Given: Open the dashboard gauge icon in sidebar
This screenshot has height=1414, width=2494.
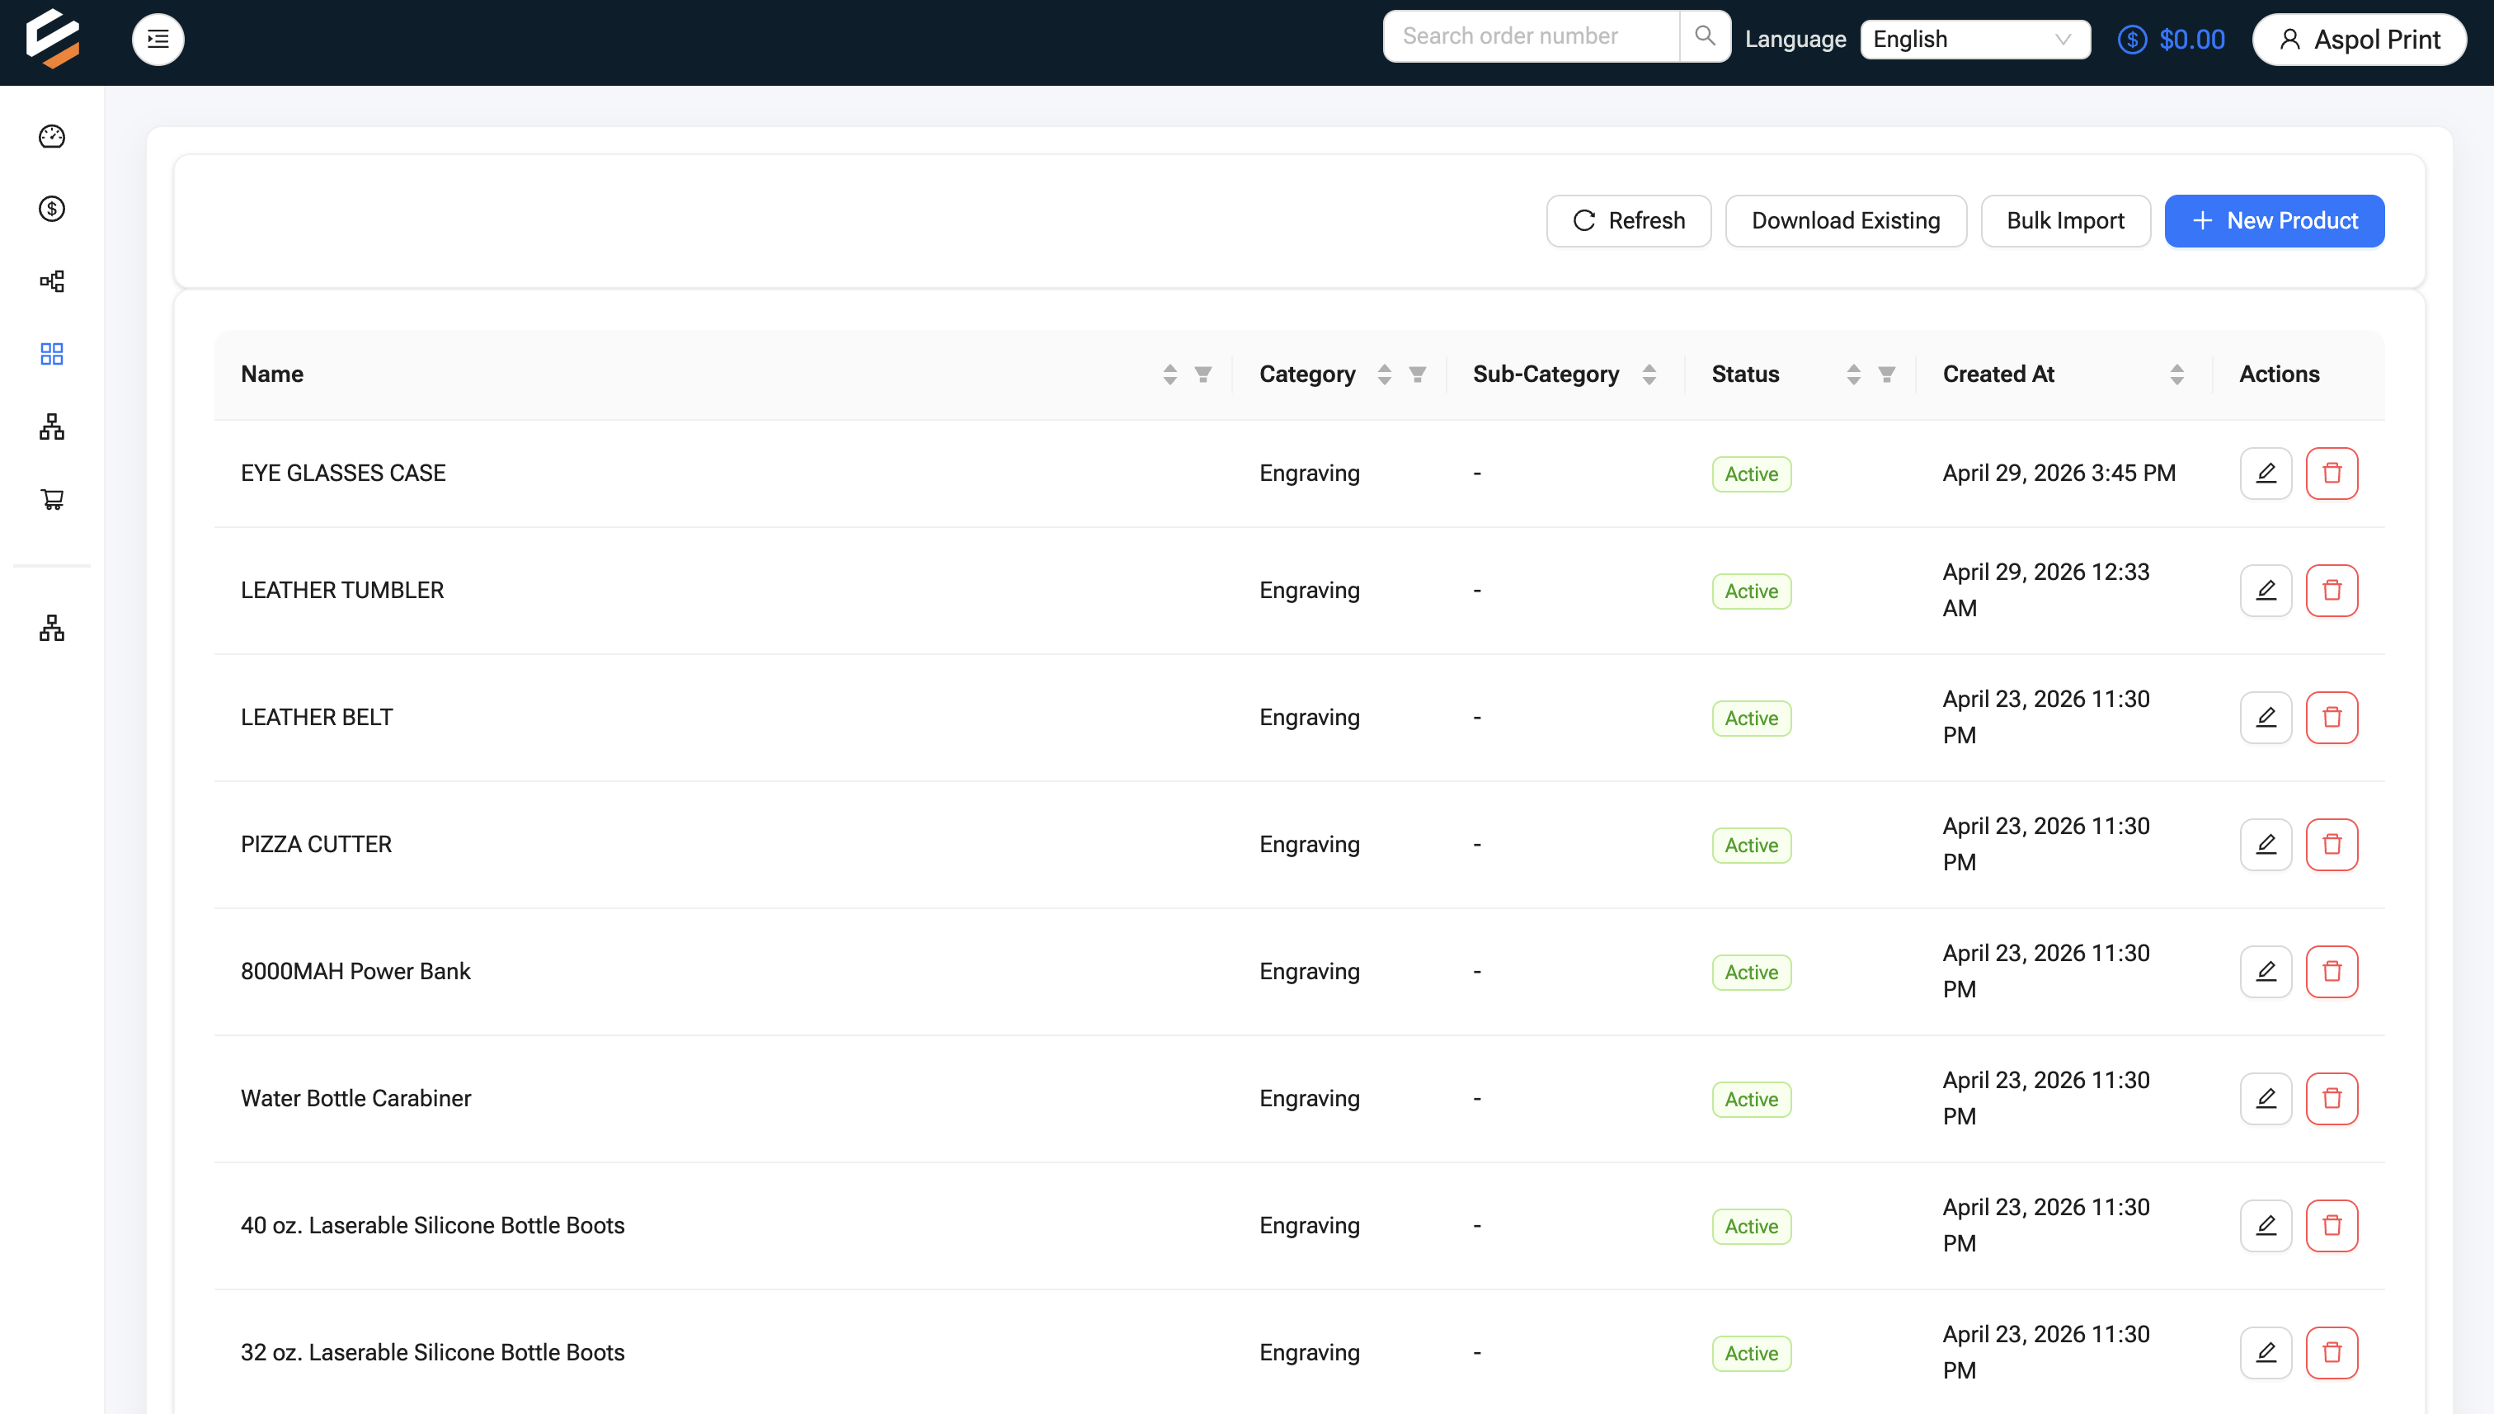Looking at the screenshot, I should click(x=53, y=137).
